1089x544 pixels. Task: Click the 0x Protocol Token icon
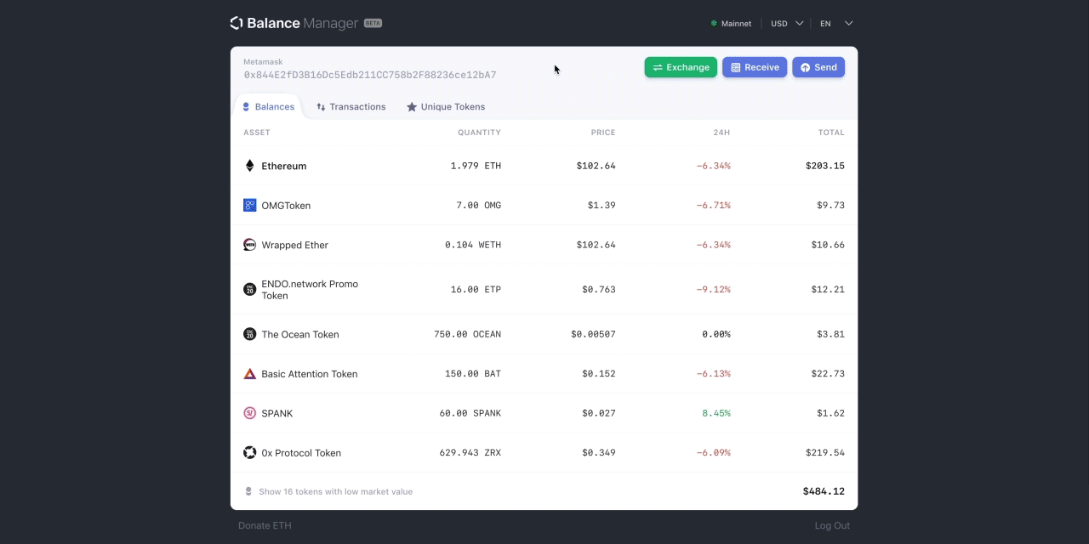pos(249,452)
